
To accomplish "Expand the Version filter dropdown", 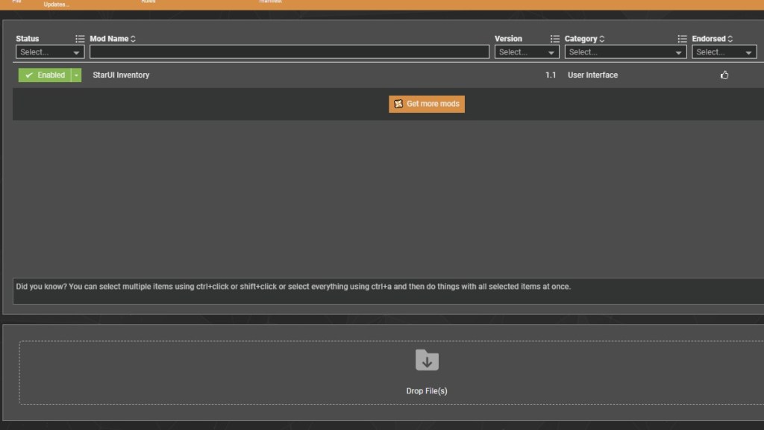I will tap(527, 52).
